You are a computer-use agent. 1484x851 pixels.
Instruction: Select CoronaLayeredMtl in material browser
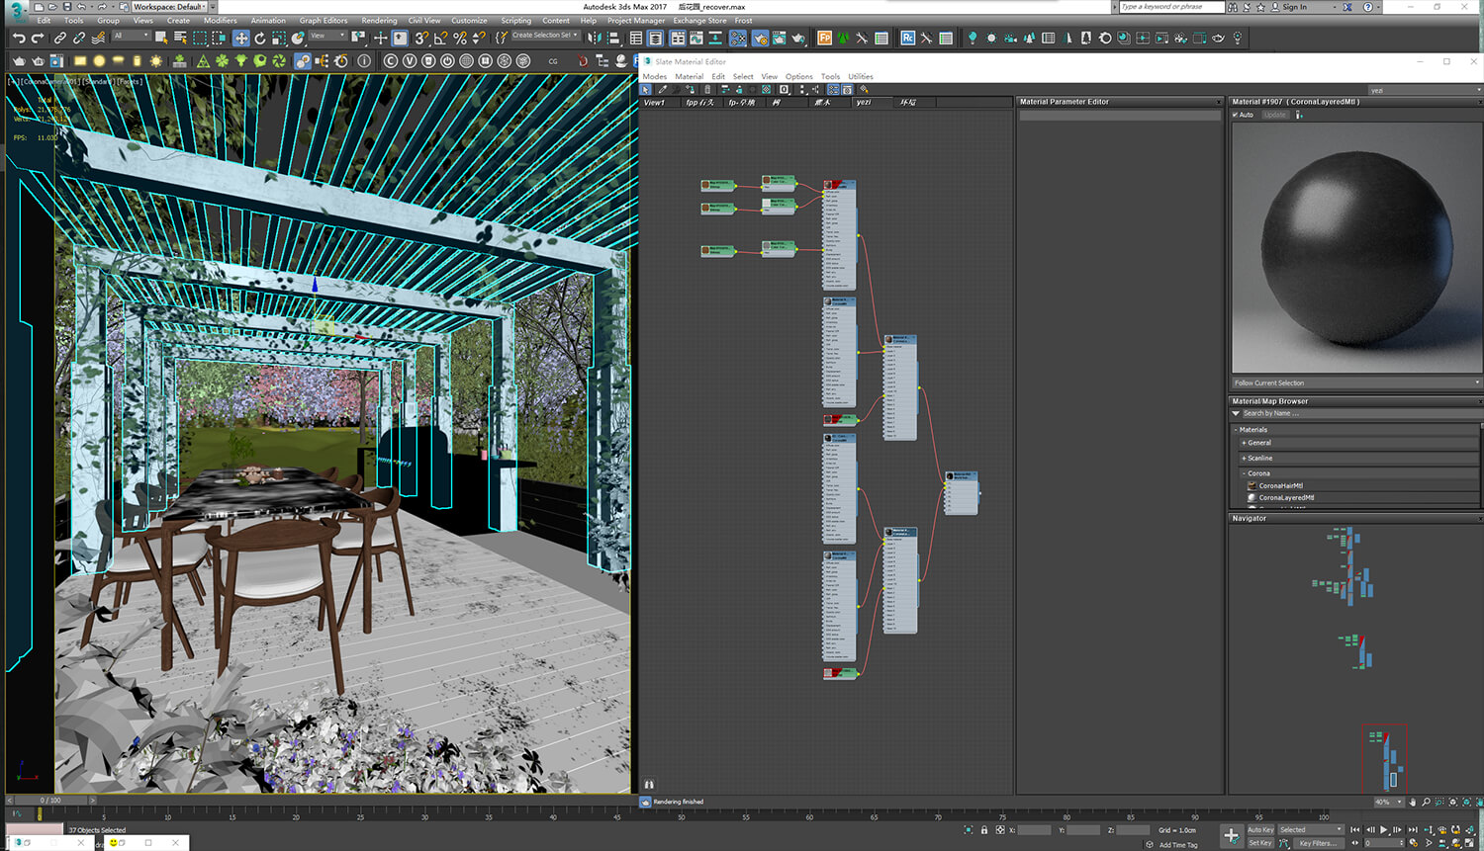coord(1286,498)
